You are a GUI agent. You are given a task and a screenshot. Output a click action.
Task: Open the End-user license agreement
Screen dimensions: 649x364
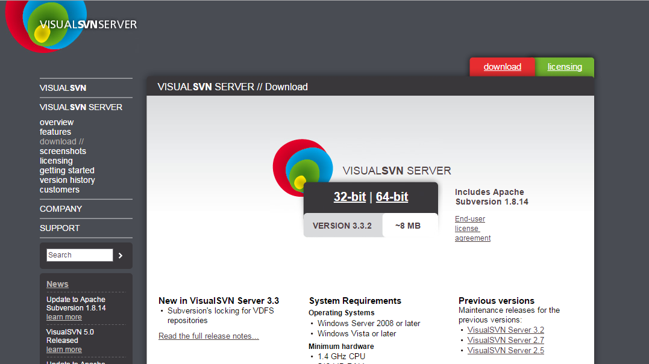point(472,229)
